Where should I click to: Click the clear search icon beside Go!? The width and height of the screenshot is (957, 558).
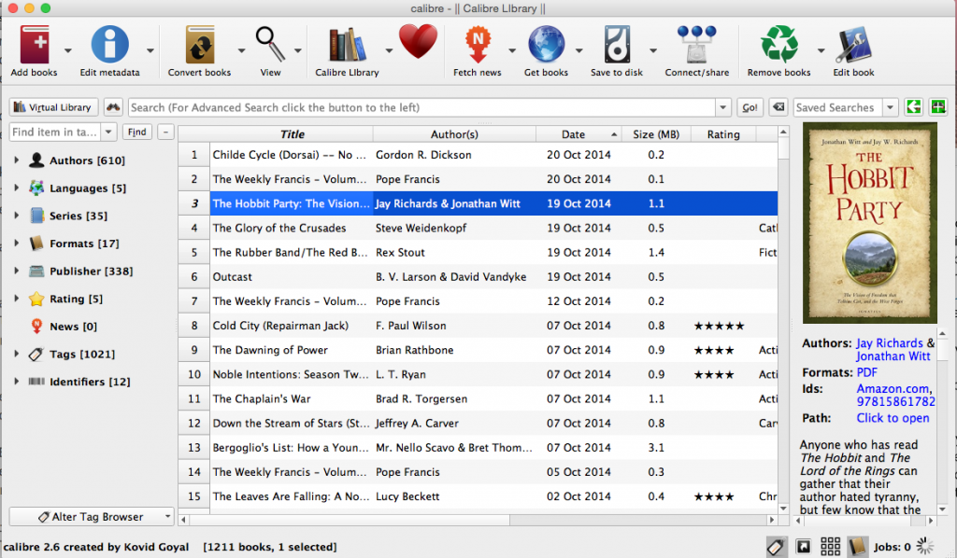pos(778,107)
